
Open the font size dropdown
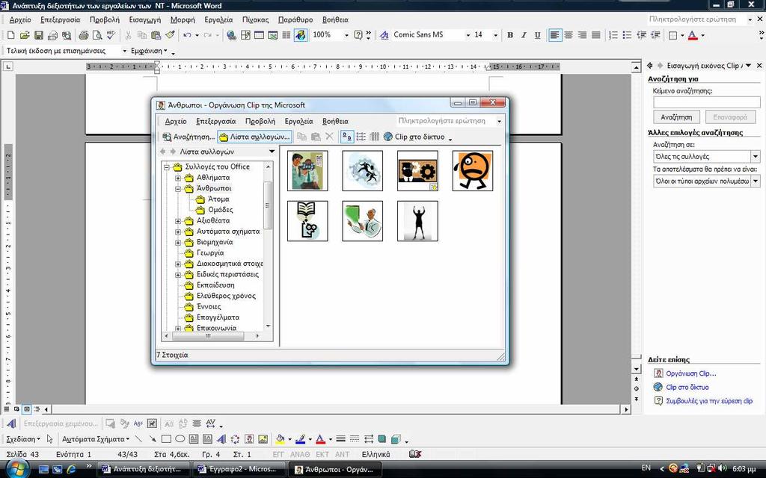495,35
